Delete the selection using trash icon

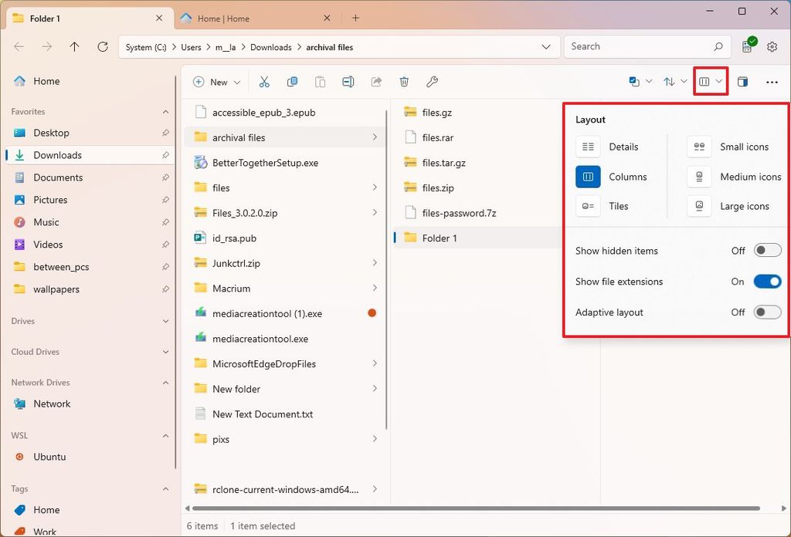tap(403, 81)
